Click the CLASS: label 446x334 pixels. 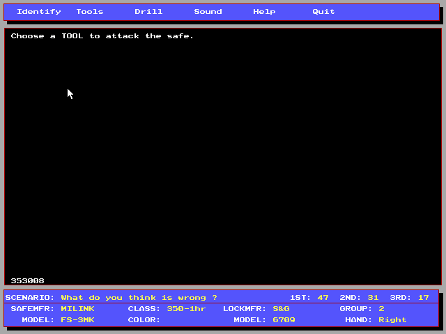[x=144, y=309]
